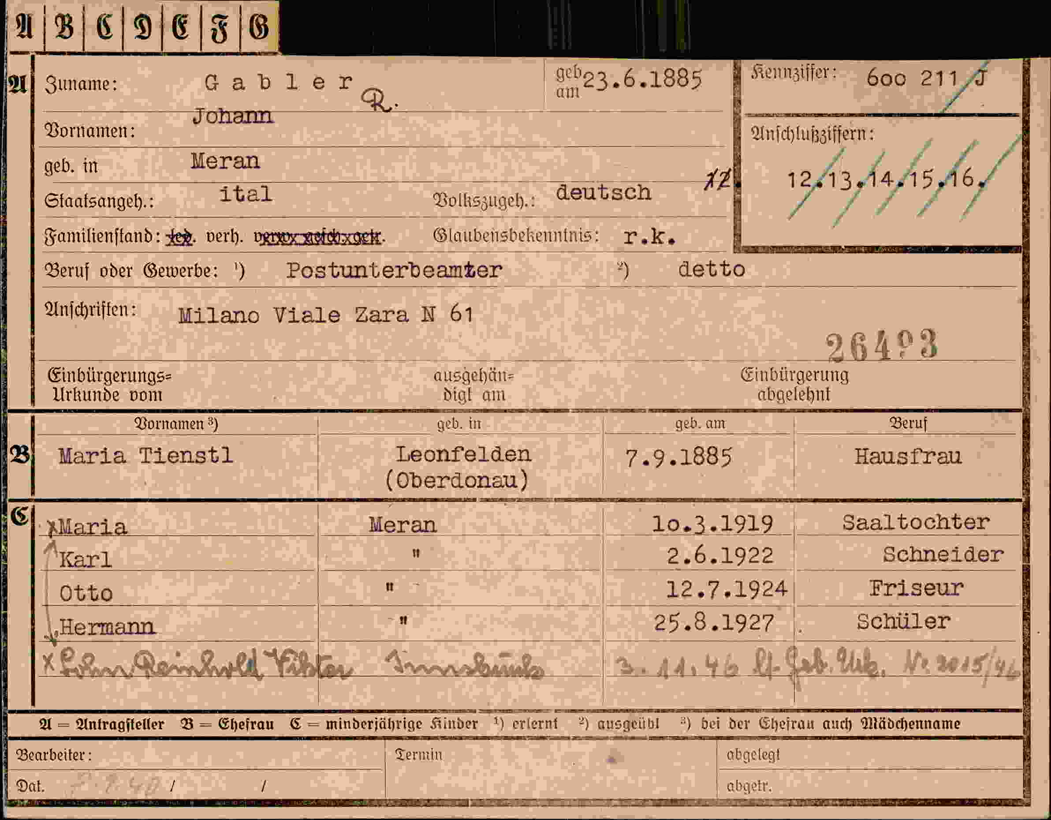Click the 'geb. am' column header
1051x820 pixels.
coord(700,423)
